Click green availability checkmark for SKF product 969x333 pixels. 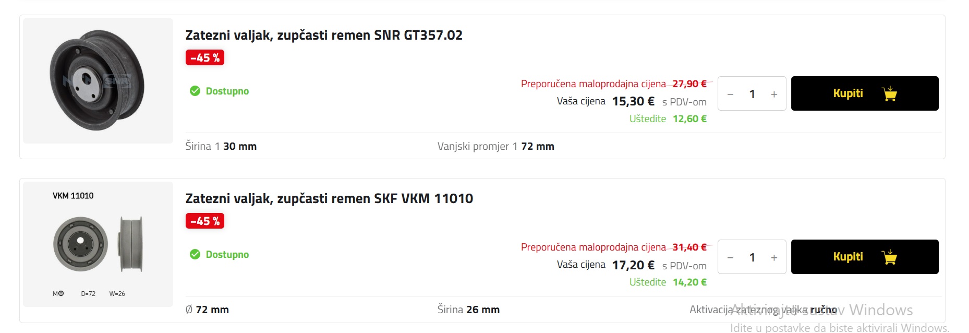click(x=195, y=254)
